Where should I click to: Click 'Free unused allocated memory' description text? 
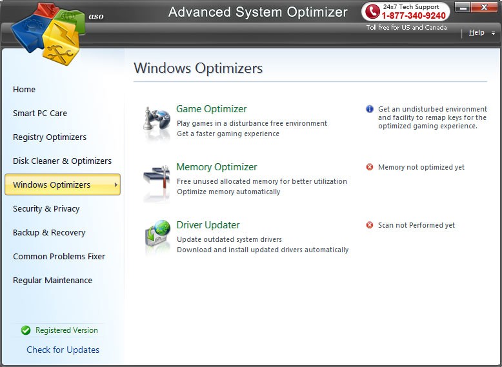click(262, 181)
